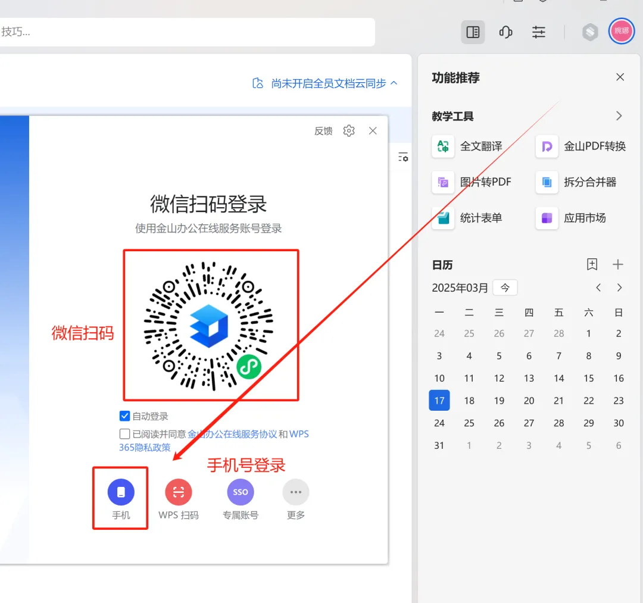Expand 教学工具 section arrow
The height and width of the screenshot is (603, 643).
(619, 116)
